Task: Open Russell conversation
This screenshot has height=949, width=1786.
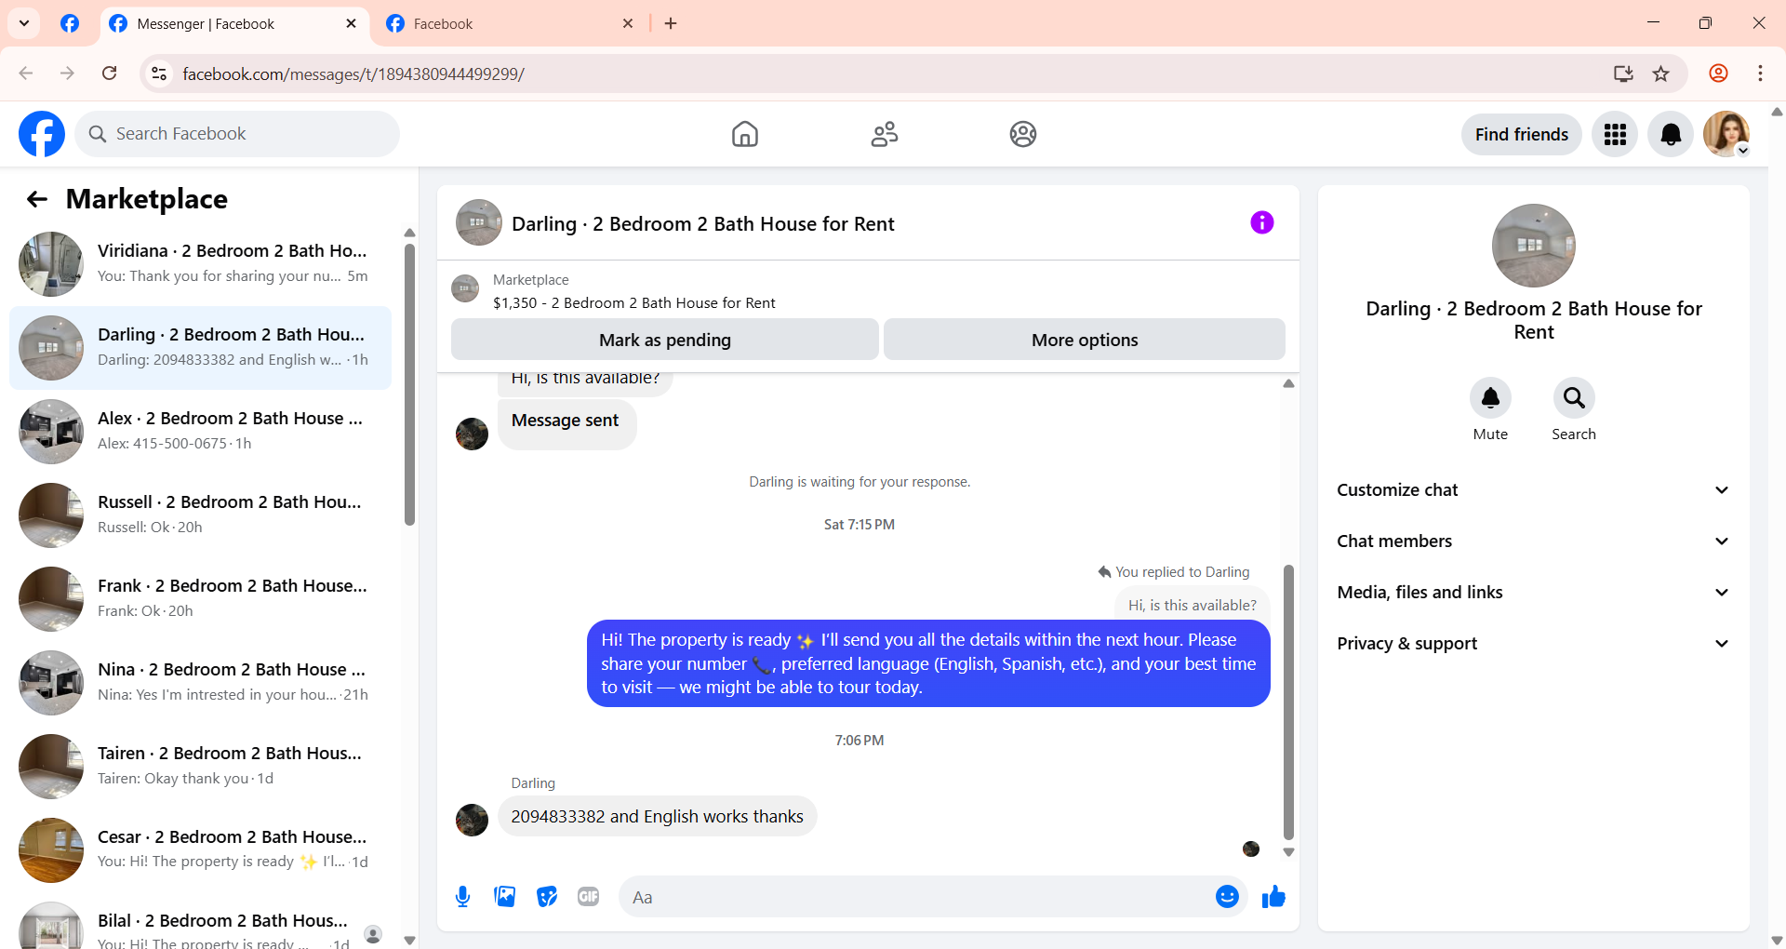Action: pyautogui.click(x=200, y=515)
